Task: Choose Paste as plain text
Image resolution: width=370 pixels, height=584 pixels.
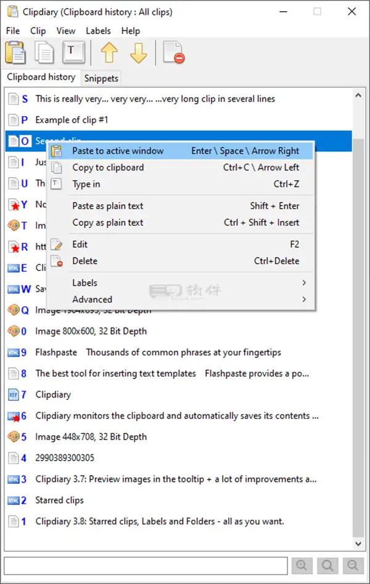Action: click(x=180, y=206)
